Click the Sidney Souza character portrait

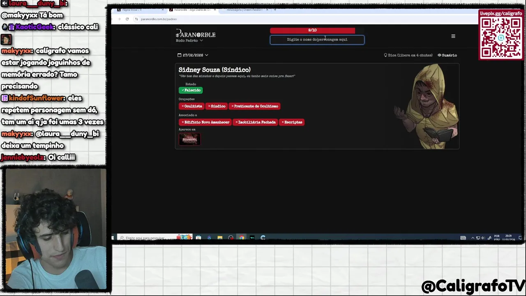point(427,107)
